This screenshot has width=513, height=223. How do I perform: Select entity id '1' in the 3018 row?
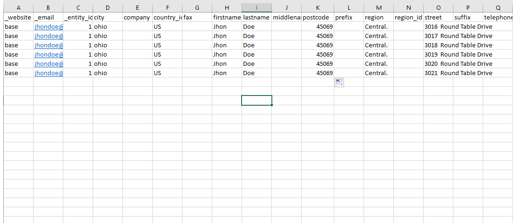tap(78, 45)
